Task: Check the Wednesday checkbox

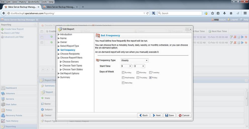Action: tap(123, 78)
